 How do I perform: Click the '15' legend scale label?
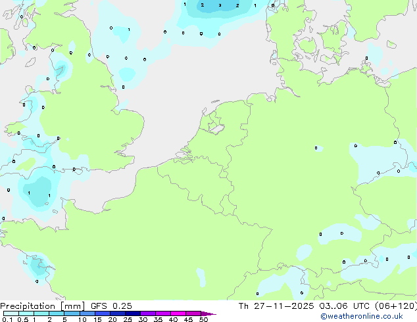[97, 319]
